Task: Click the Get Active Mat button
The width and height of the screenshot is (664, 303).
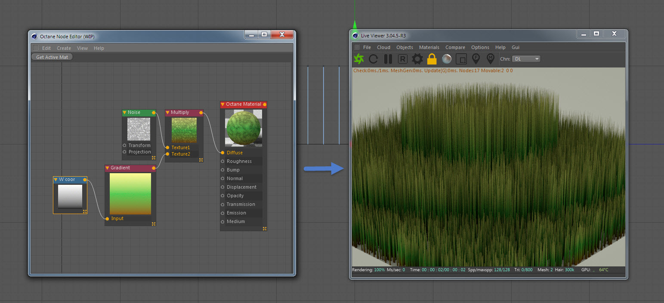Action: point(52,57)
